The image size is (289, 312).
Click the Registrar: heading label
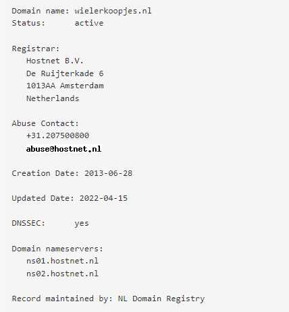point(36,49)
